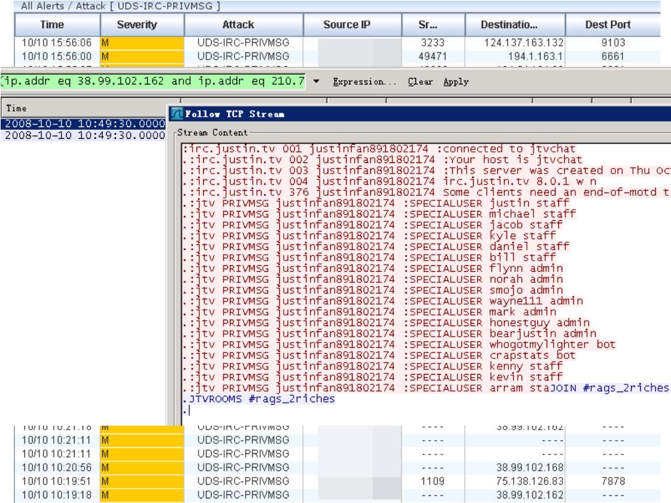Click the severity M cell in the 10:19:51 row

[142, 481]
